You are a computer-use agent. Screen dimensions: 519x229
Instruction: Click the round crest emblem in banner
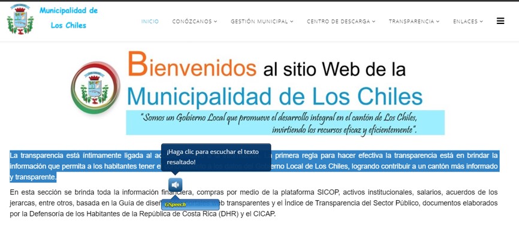tap(95, 88)
